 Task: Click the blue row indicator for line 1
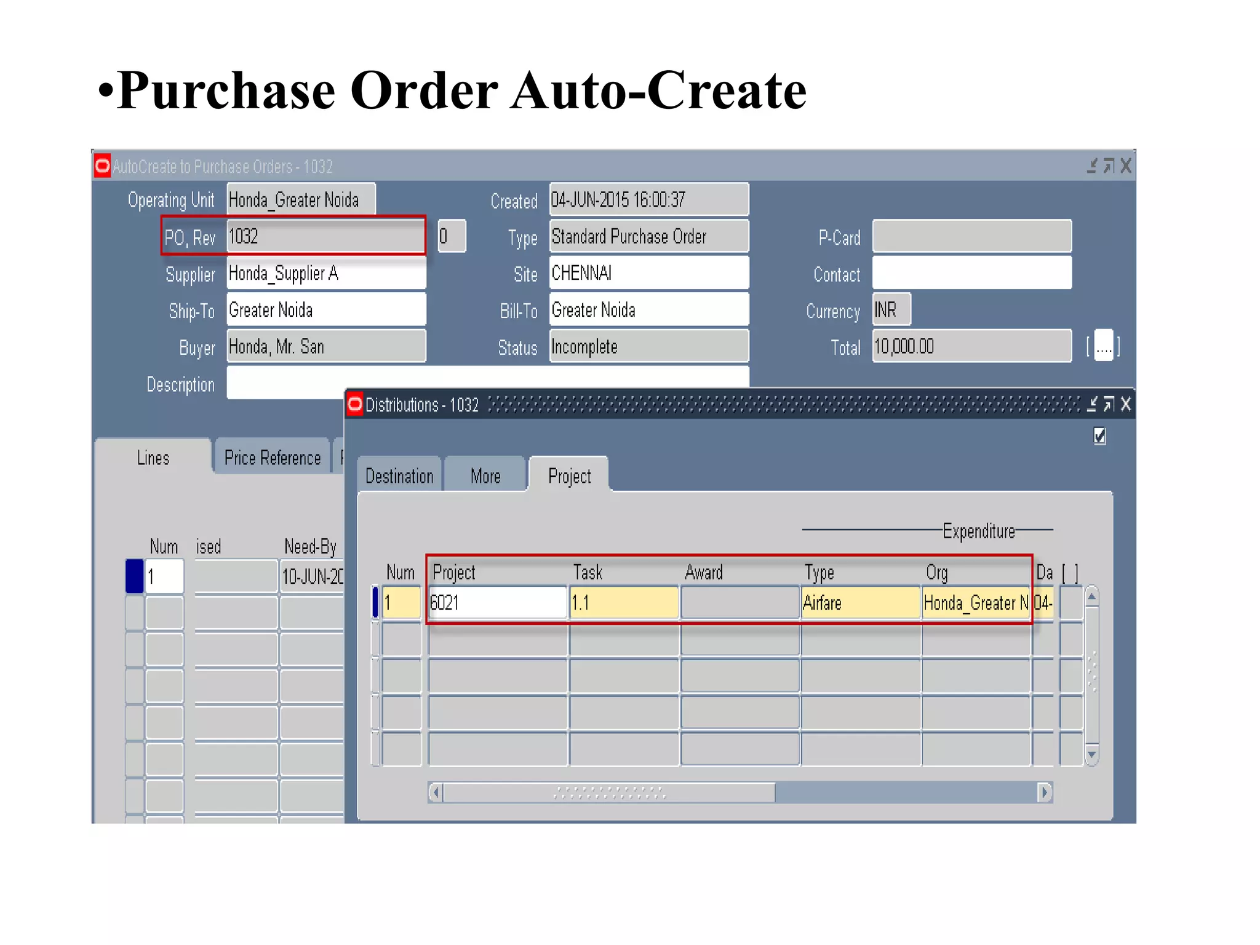pos(134,576)
